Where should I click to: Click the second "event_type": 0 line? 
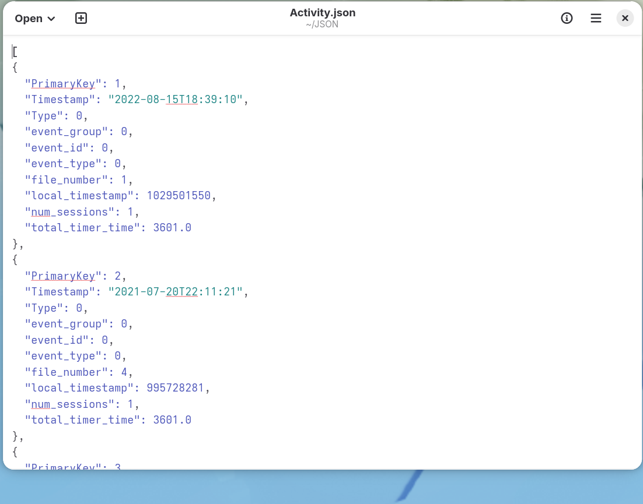pyautogui.click(x=75, y=356)
